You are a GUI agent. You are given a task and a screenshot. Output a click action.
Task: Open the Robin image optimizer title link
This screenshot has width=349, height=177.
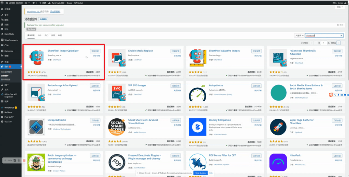62,158
